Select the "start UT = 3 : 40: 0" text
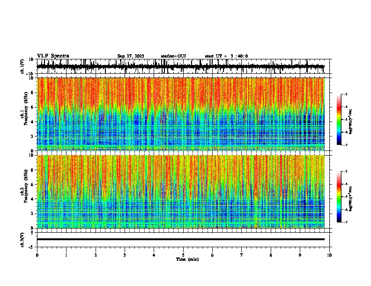This screenshot has width=371, height=286. [226, 56]
